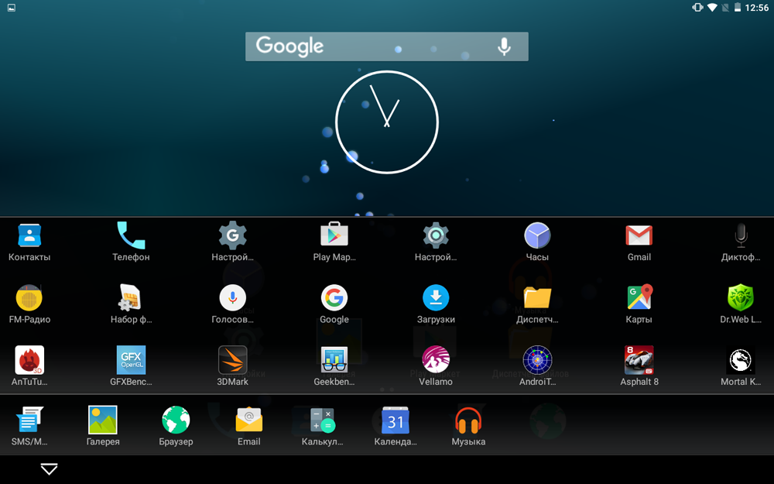Open the Галерея gallery app
Viewport: 774px width, 484px height.
pos(103,420)
